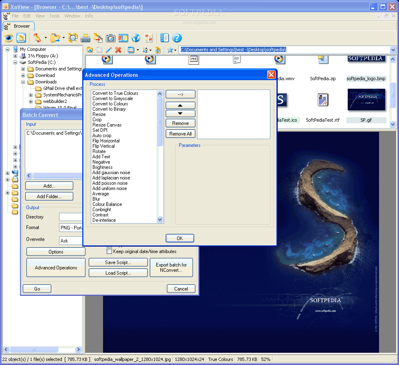The image size is (399, 365).
Task: Collapse the SoftPedia (C:) node
Action: click(x=15, y=62)
